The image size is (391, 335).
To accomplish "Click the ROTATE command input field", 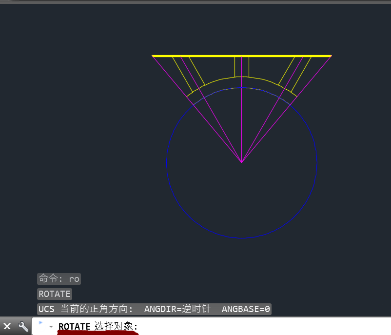I will tap(212, 326).
